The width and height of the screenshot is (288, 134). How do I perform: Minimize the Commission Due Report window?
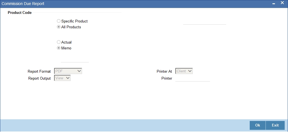coord(274,4)
